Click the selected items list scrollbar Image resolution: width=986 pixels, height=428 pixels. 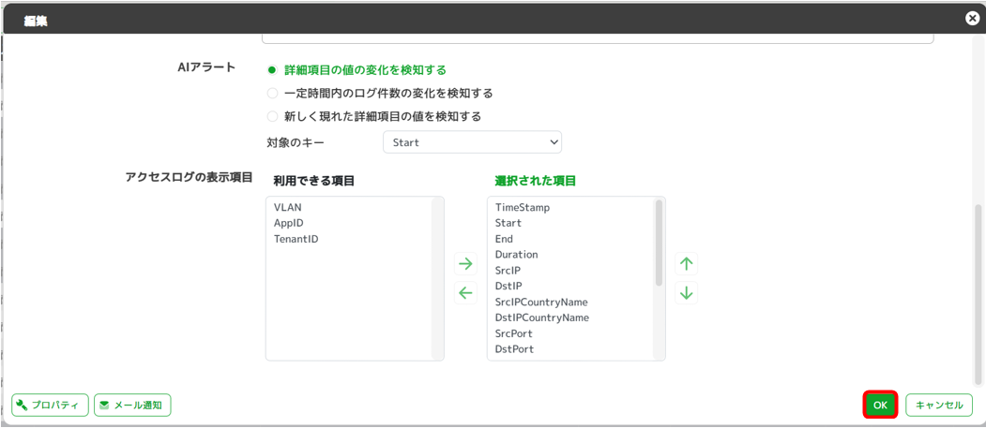point(659,244)
